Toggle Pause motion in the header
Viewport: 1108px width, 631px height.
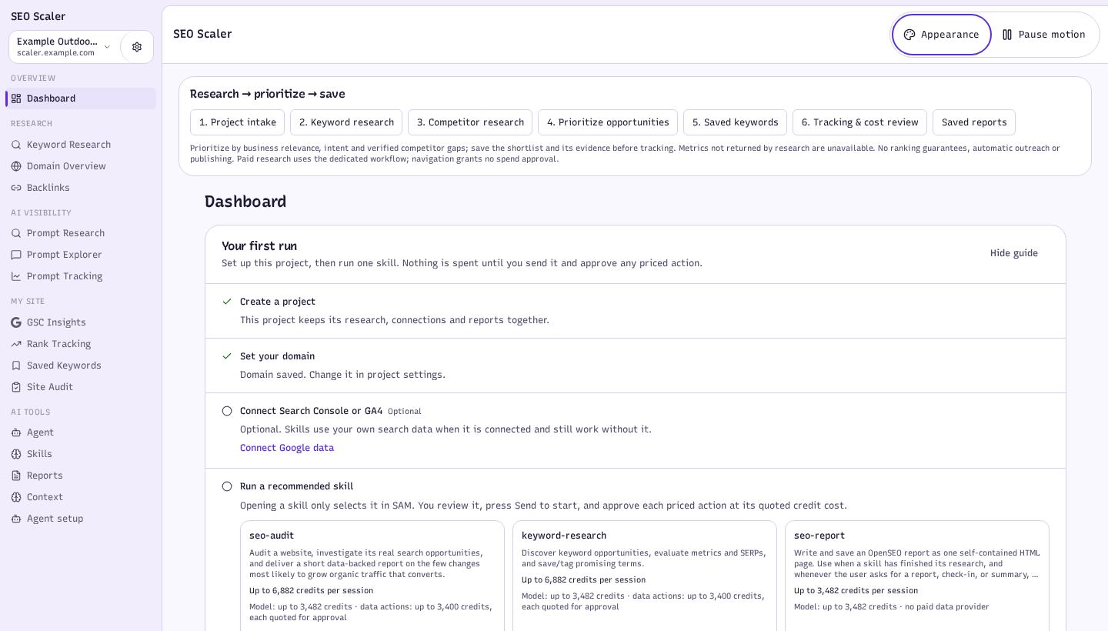click(1043, 35)
